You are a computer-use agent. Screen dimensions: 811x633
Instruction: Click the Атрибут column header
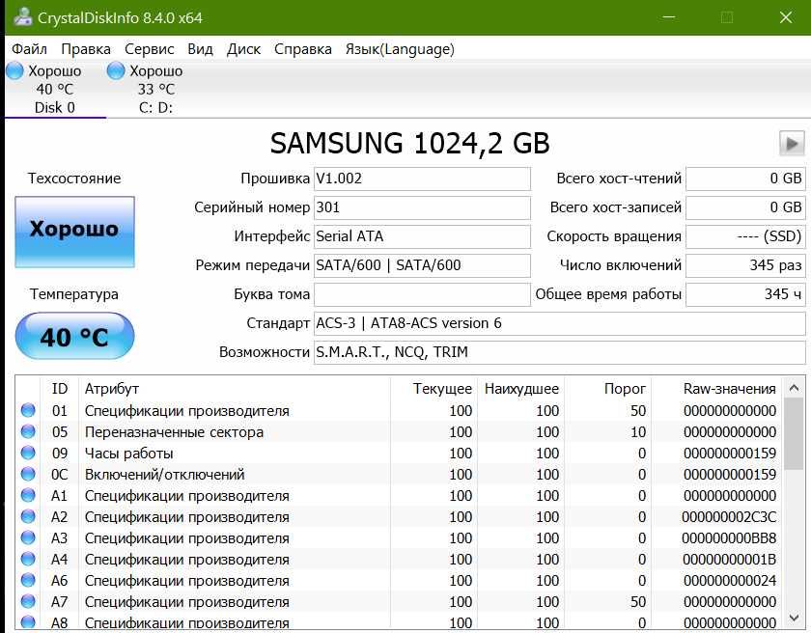click(235, 389)
